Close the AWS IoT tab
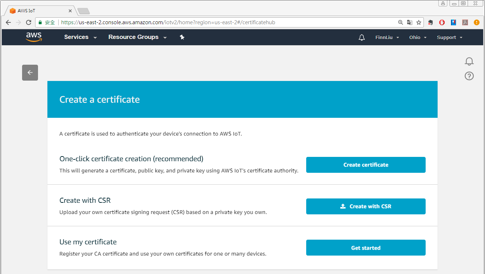 click(70, 11)
